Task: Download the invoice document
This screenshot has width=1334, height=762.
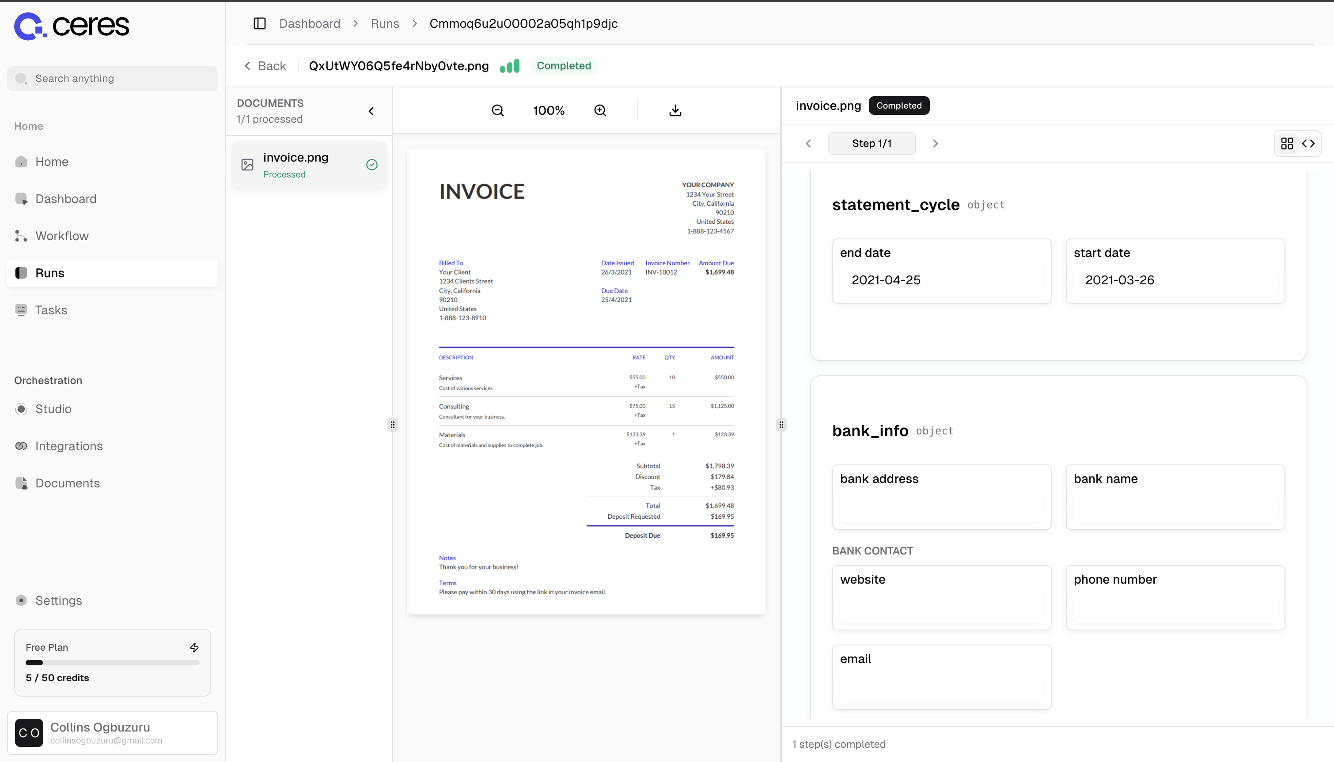Action: (x=675, y=110)
